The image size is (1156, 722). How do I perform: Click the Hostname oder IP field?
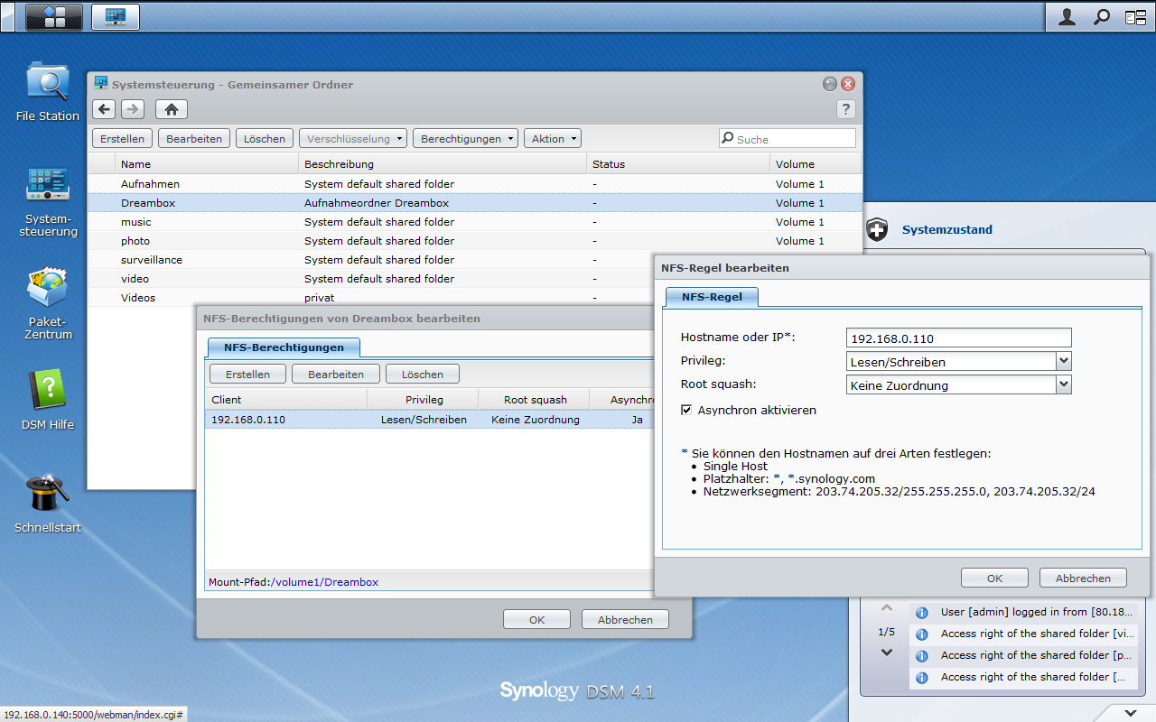tap(958, 338)
